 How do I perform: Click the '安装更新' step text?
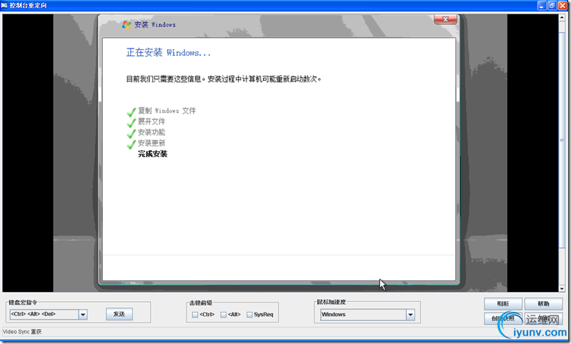coord(152,143)
